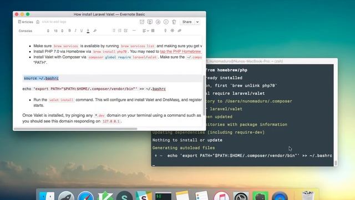Click the Share button

[x=187, y=22]
